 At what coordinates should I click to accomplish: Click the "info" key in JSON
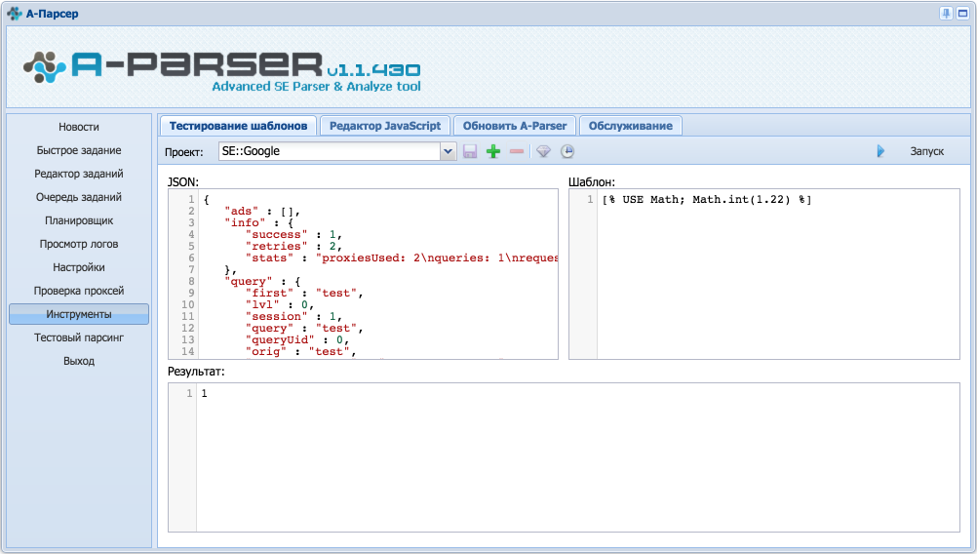[245, 223]
